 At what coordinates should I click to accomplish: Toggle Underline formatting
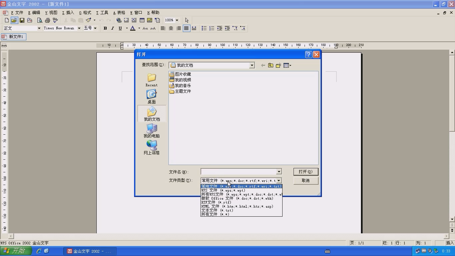coord(120,28)
